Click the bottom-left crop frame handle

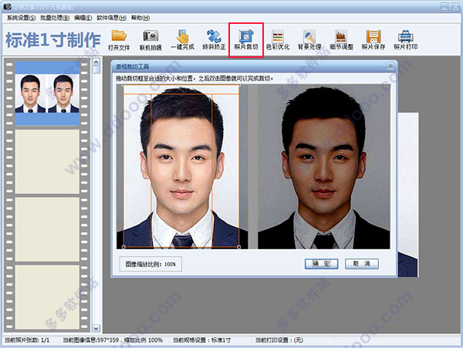point(123,247)
